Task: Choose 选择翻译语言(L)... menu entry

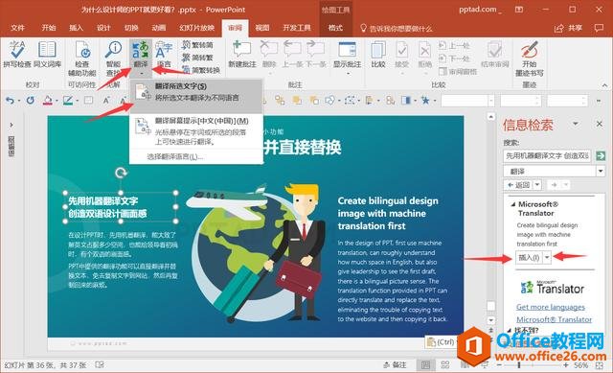Action: click(174, 157)
